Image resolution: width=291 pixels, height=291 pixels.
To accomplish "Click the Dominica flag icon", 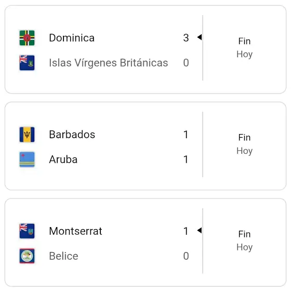I will pyautogui.click(x=27, y=38).
